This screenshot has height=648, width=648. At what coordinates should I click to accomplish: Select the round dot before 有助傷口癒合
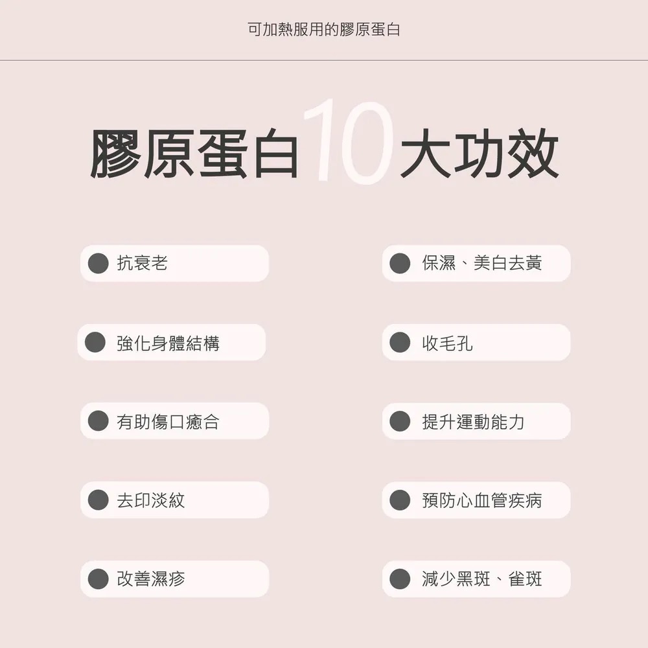(98, 421)
